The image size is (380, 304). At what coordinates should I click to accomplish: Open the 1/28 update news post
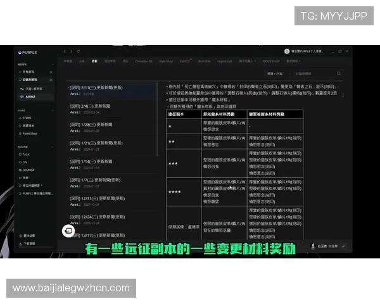click(111, 127)
